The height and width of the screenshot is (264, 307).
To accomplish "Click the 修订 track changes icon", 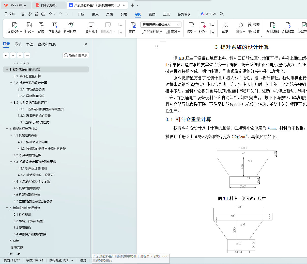I will click(x=133, y=25).
